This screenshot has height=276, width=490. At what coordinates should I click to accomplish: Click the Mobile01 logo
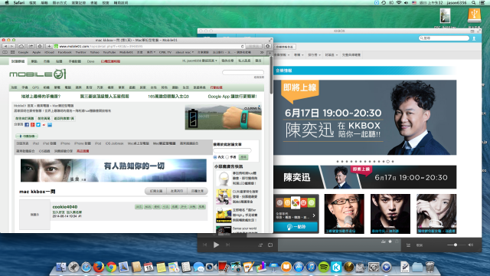[x=38, y=74]
